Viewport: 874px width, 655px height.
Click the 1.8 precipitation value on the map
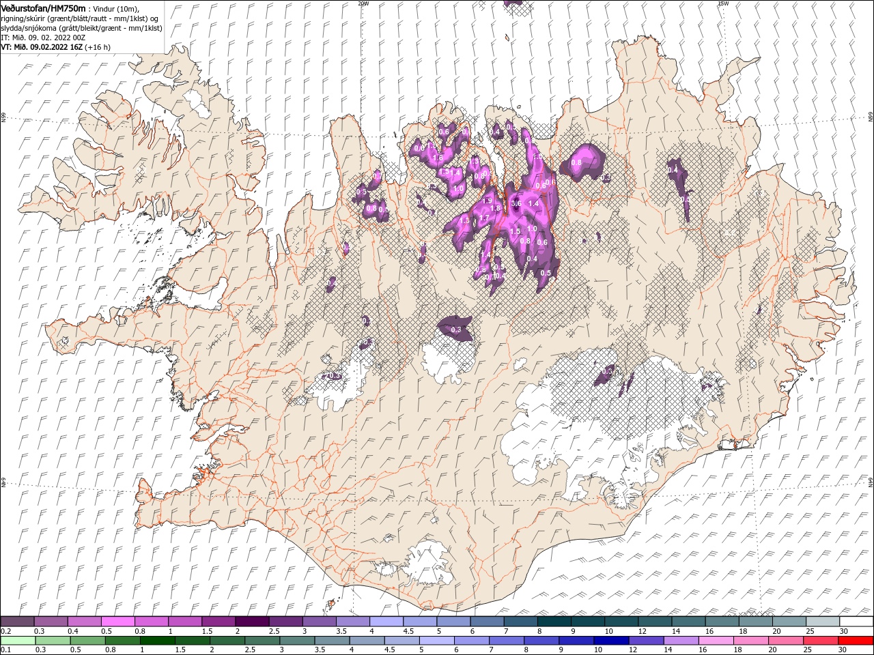click(x=496, y=208)
